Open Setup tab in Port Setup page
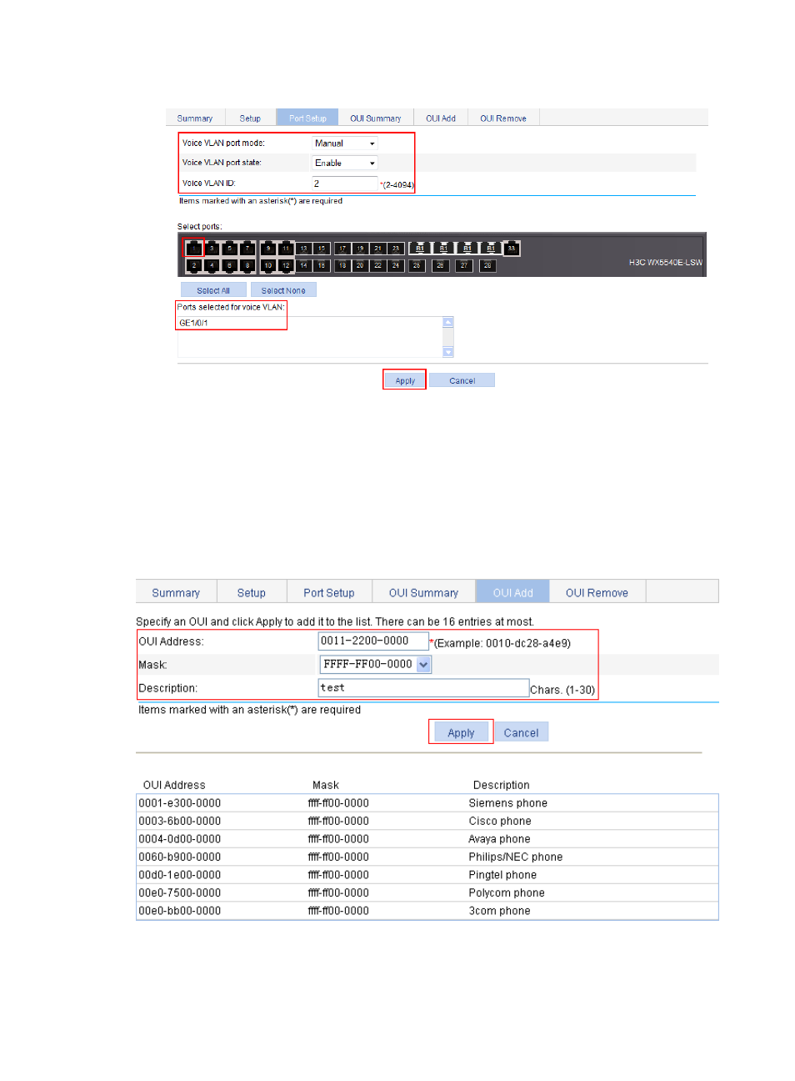The width and height of the screenshot is (795, 1081). click(x=250, y=118)
